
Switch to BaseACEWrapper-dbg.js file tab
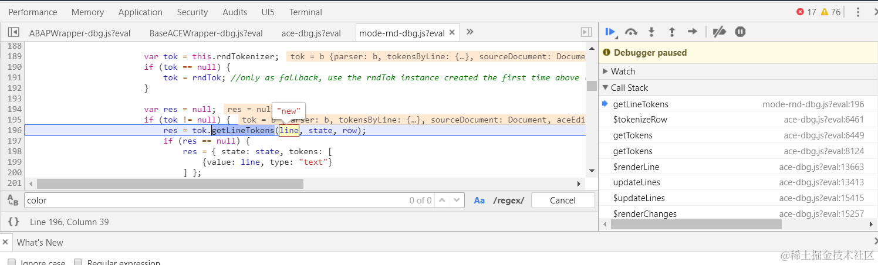coord(206,33)
